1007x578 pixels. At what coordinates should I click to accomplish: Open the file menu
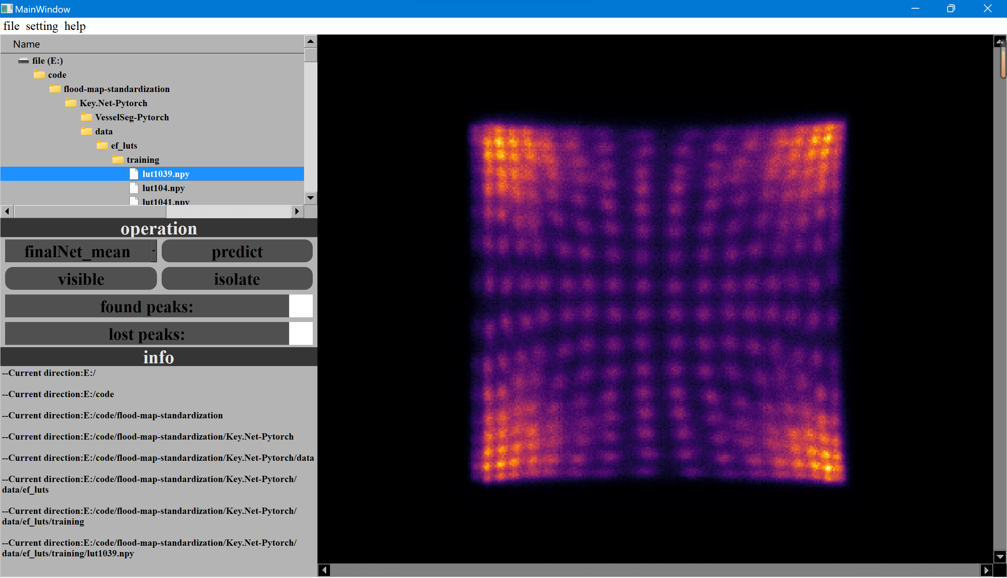click(x=11, y=26)
